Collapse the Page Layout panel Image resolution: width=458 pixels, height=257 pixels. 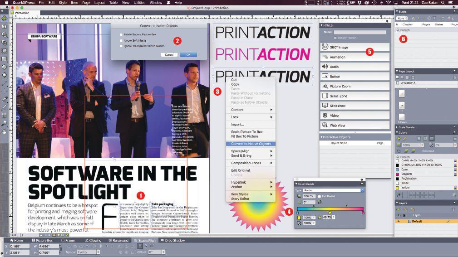(397, 71)
